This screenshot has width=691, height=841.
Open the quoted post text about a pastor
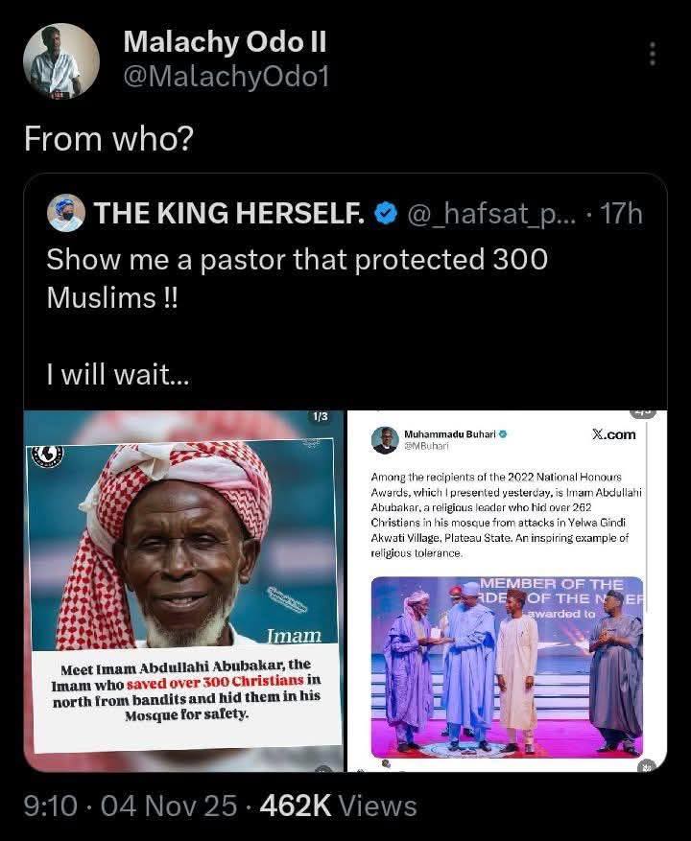point(297,276)
